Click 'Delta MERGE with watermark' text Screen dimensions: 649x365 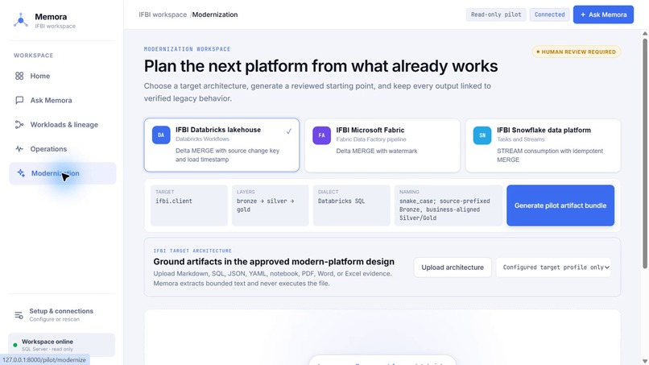coord(377,151)
